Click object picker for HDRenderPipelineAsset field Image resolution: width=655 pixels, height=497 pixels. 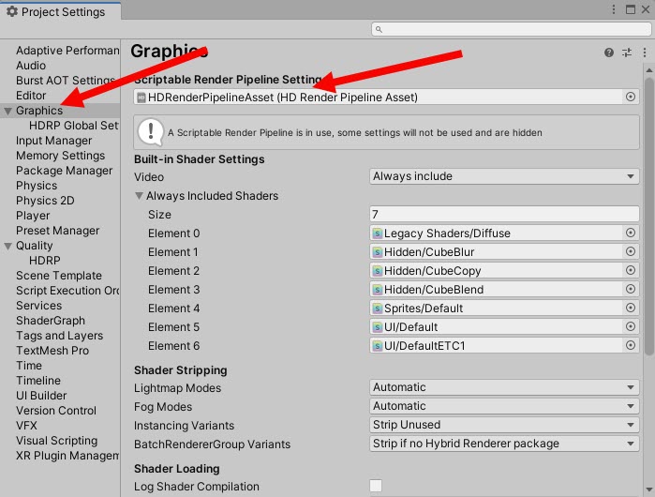[x=631, y=97]
